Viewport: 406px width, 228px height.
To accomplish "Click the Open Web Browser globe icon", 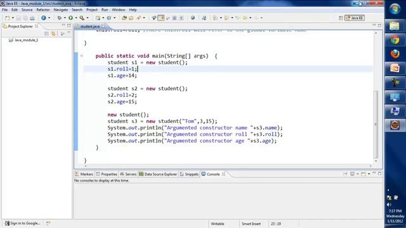I will click(193, 18).
